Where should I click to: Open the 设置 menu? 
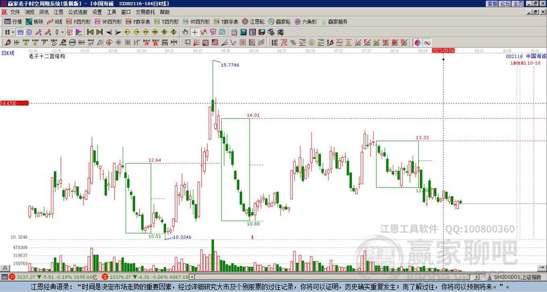click(x=97, y=12)
